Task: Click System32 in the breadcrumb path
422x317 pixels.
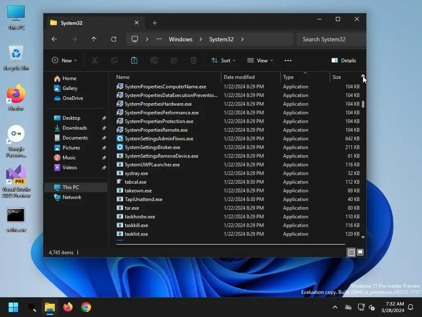Action: (x=221, y=39)
